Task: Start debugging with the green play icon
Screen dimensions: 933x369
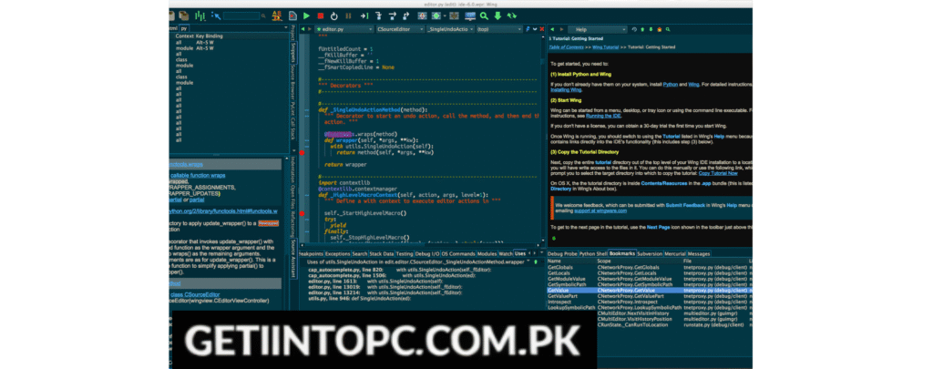Action: (x=306, y=16)
